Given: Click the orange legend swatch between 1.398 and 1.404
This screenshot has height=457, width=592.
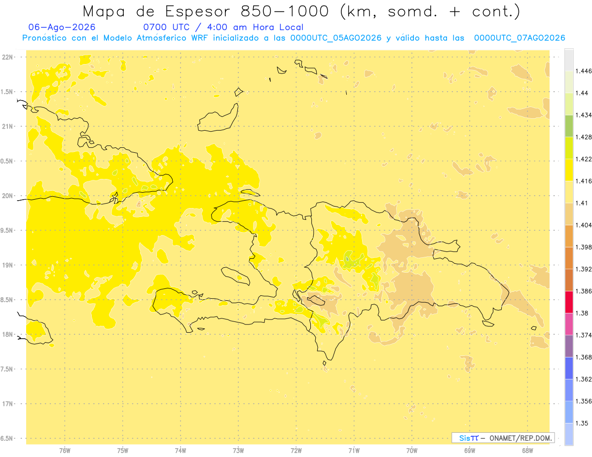Looking at the screenshot, I should pos(569,236).
